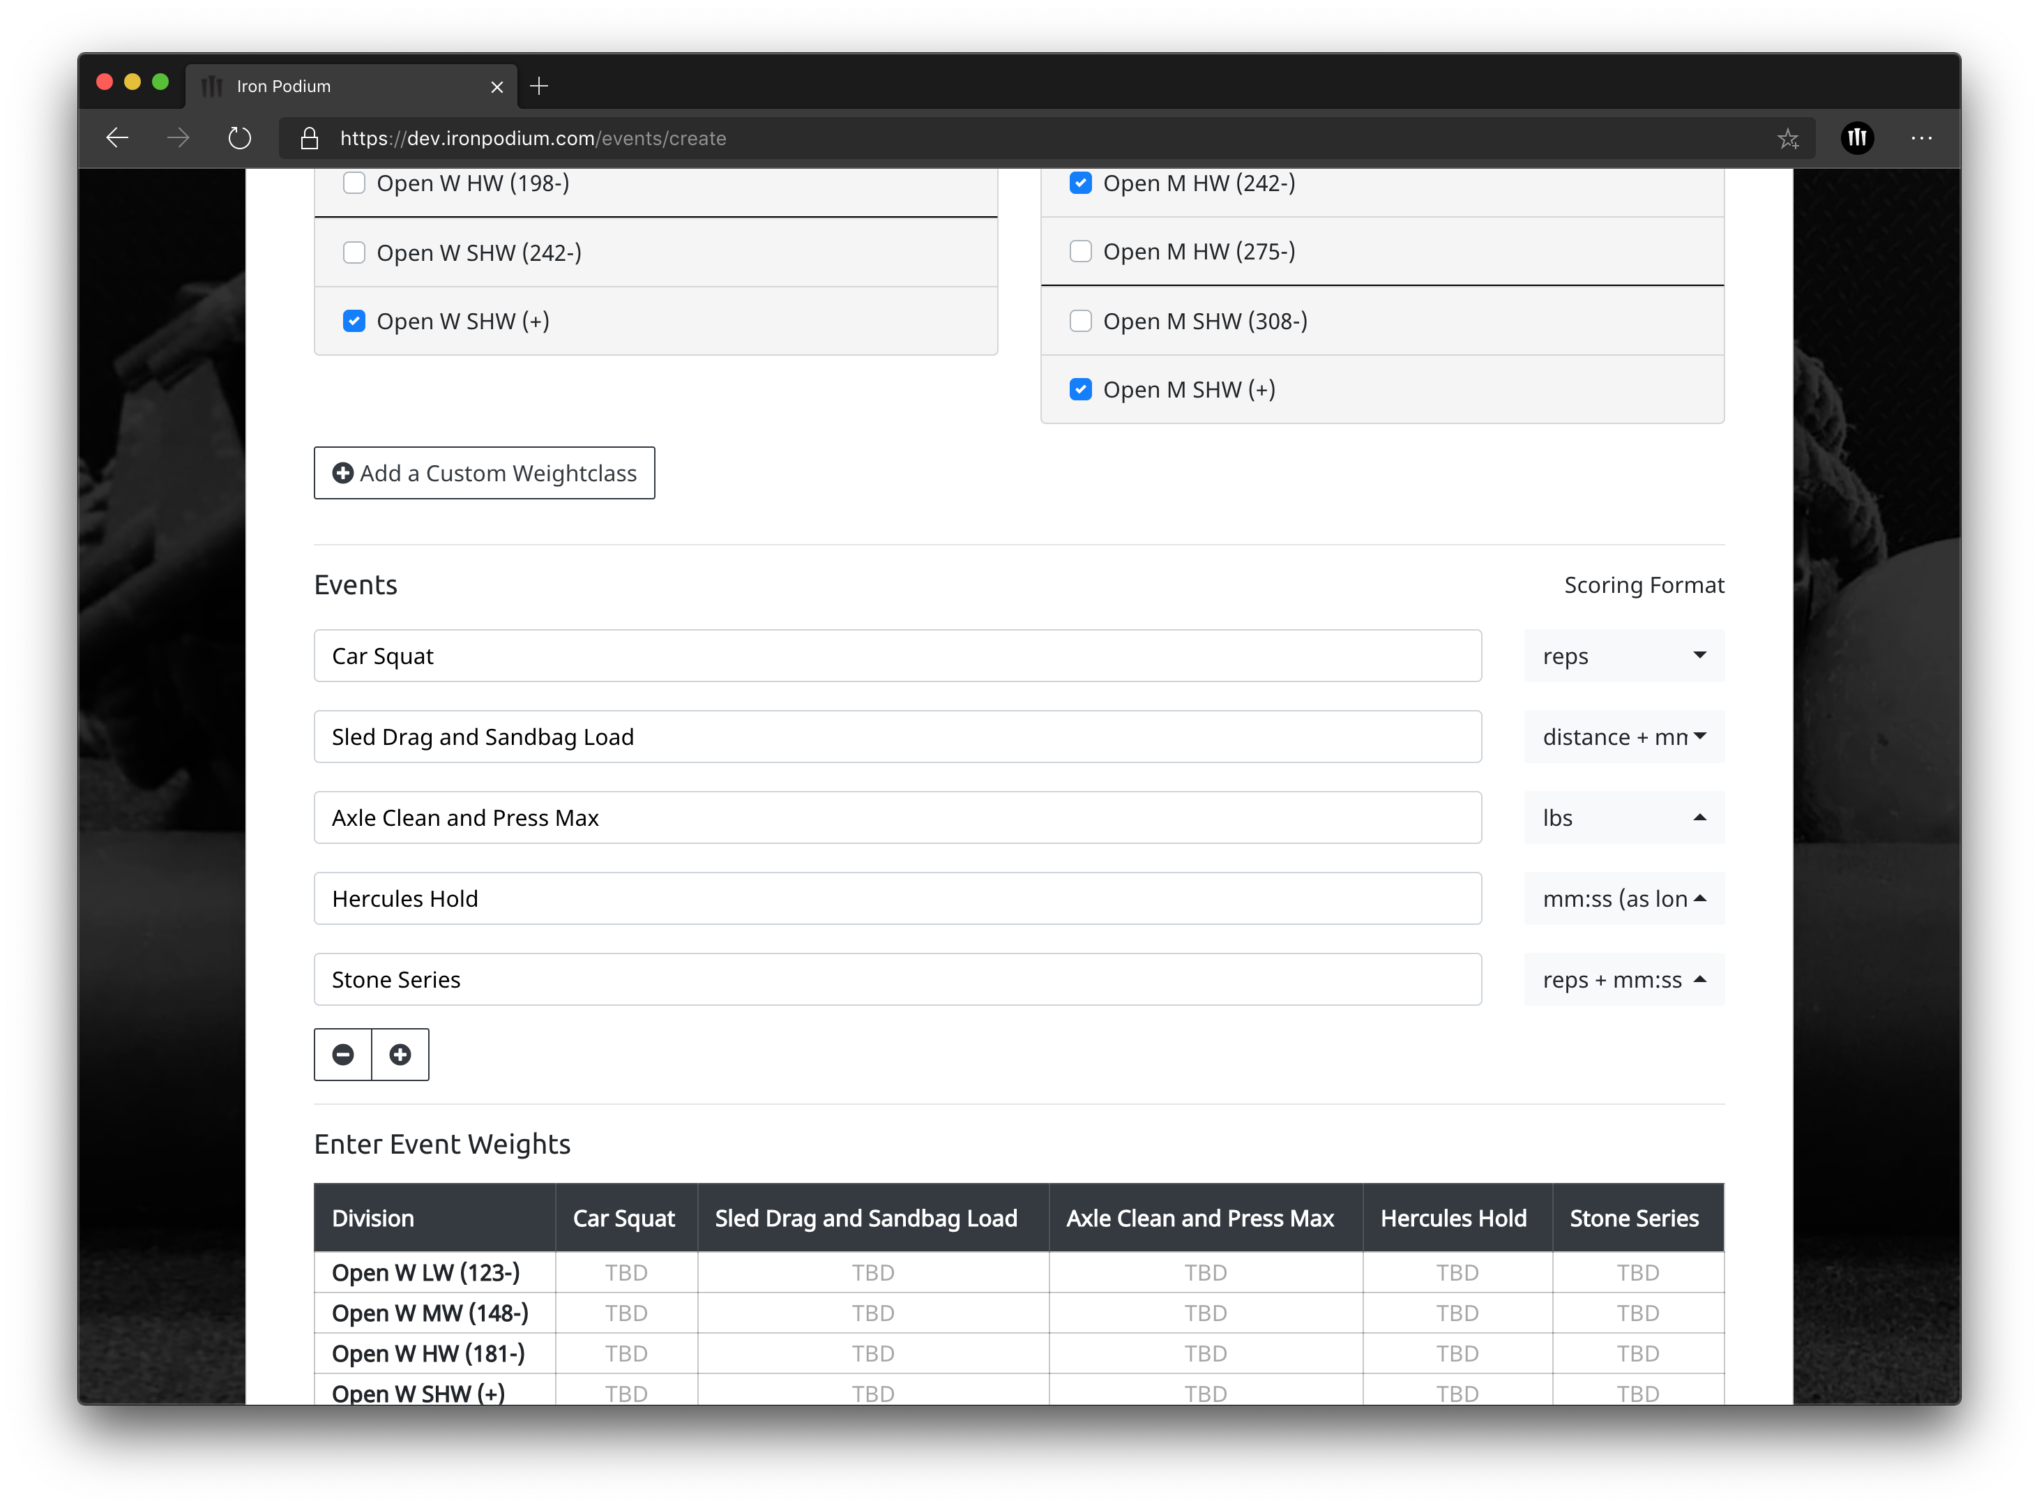Image resolution: width=2039 pixels, height=1508 pixels.
Task: Click the Scoring Format heading
Action: 1644,585
